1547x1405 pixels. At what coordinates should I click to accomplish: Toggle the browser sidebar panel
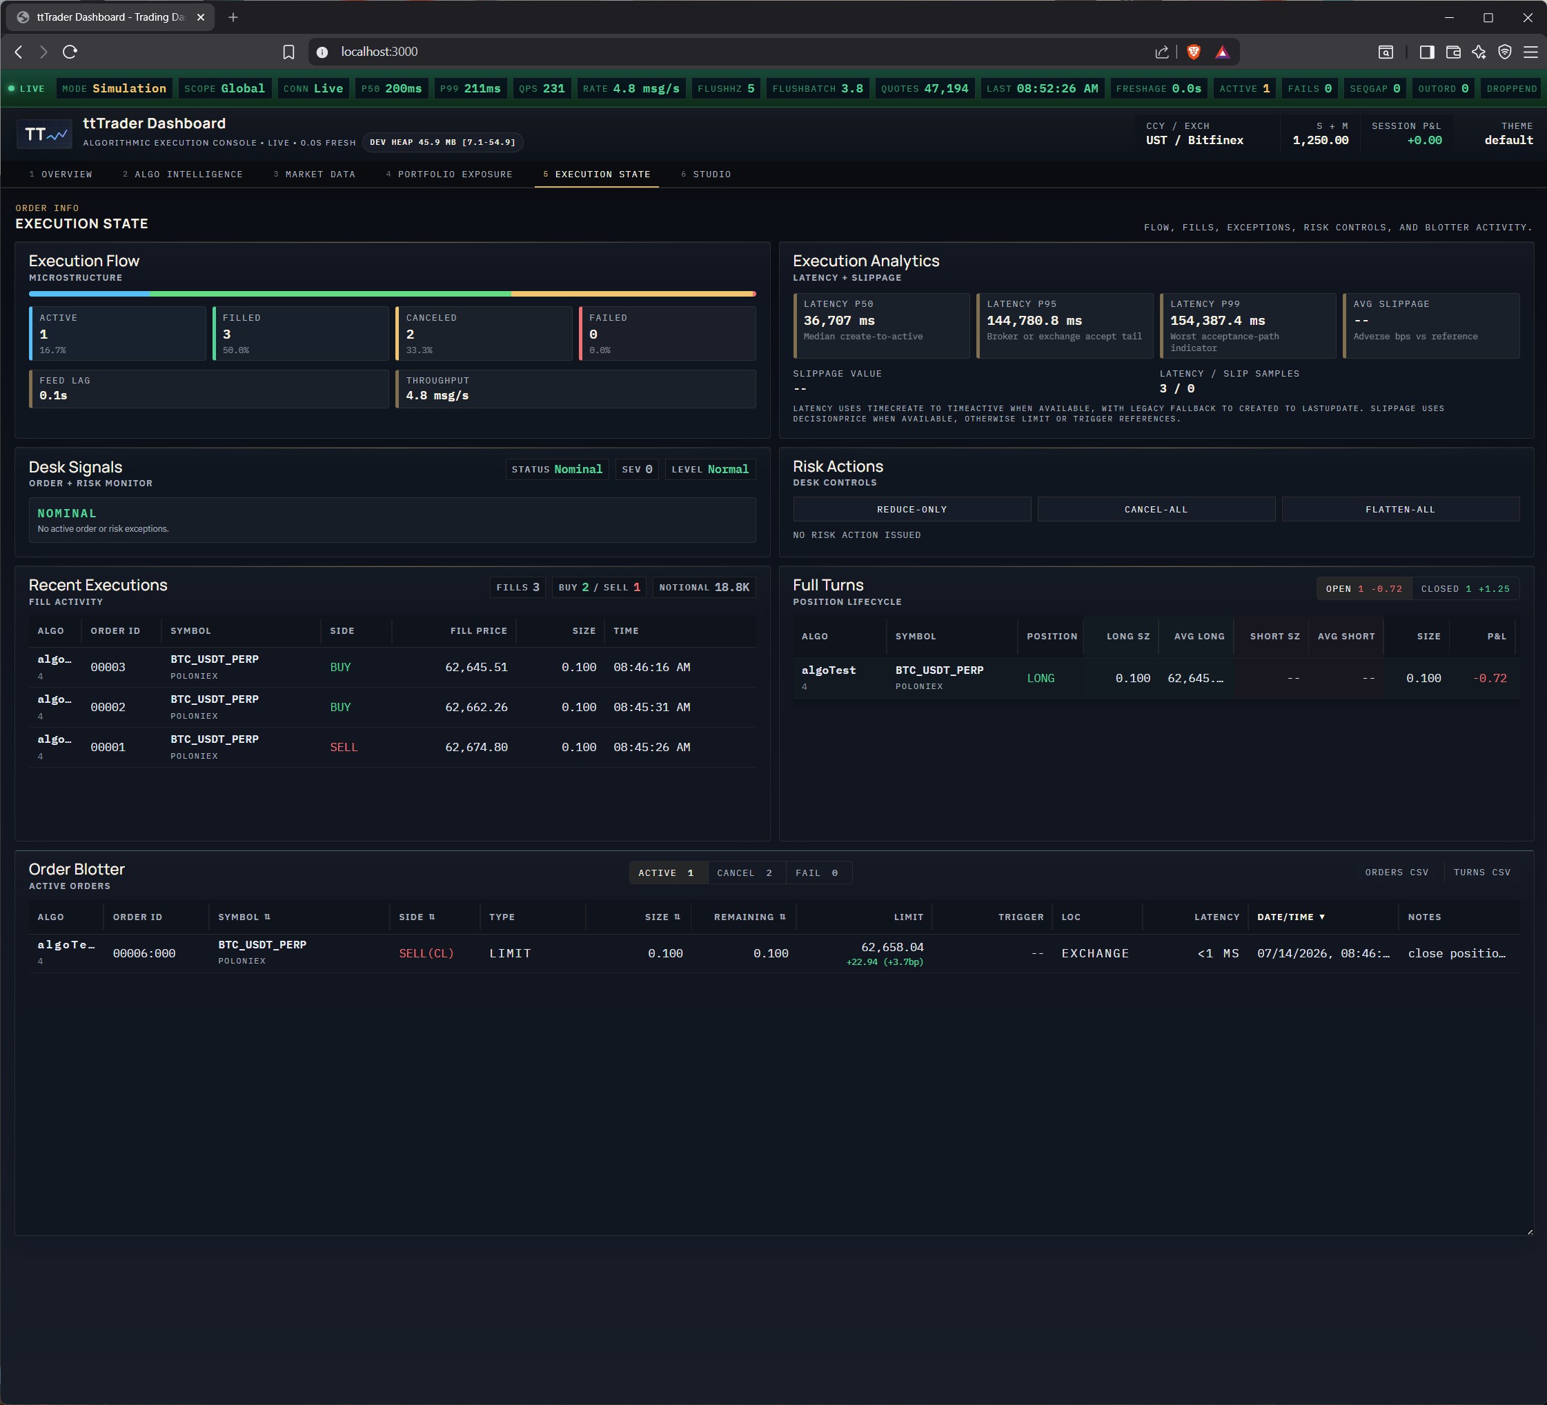click(x=1426, y=52)
